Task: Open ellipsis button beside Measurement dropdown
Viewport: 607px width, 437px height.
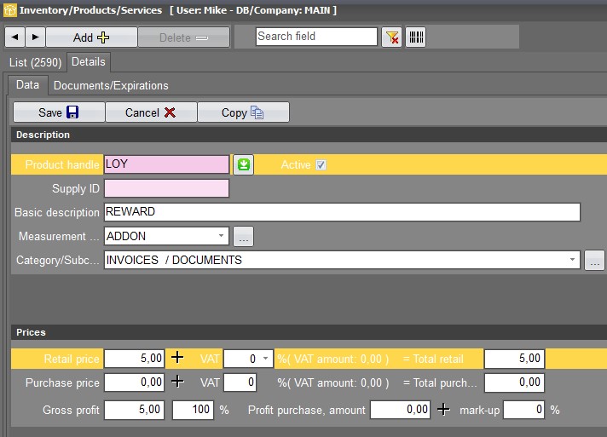Action: (244, 236)
